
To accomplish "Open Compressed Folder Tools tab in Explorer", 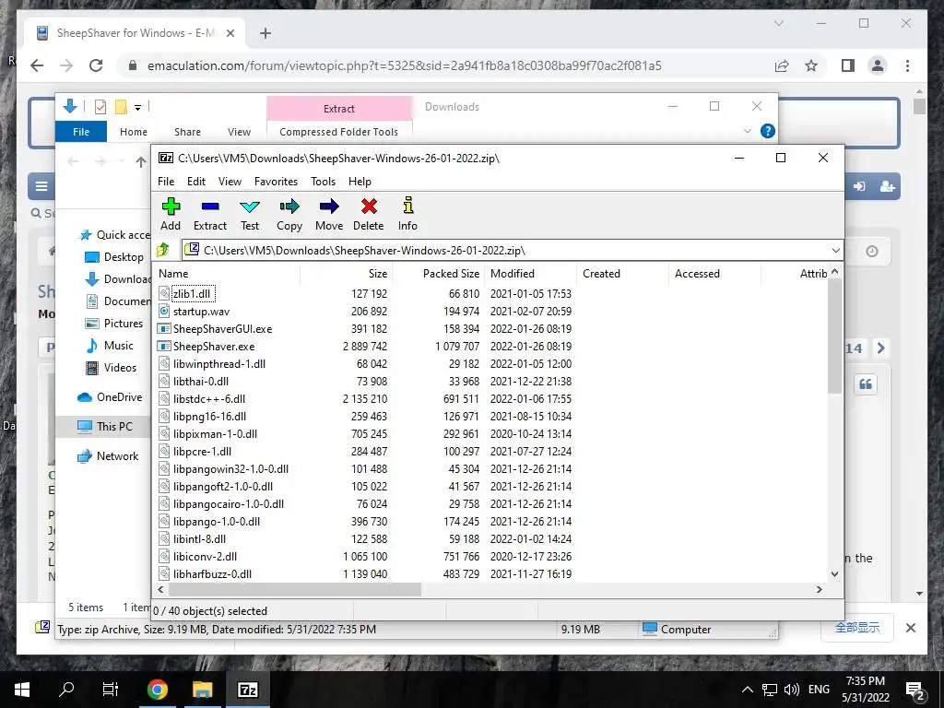I will pyautogui.click(x=339, y=132).
